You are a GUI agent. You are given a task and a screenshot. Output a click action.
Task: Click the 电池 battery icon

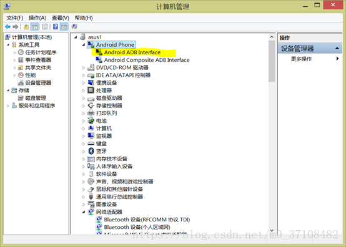point(91,121)
